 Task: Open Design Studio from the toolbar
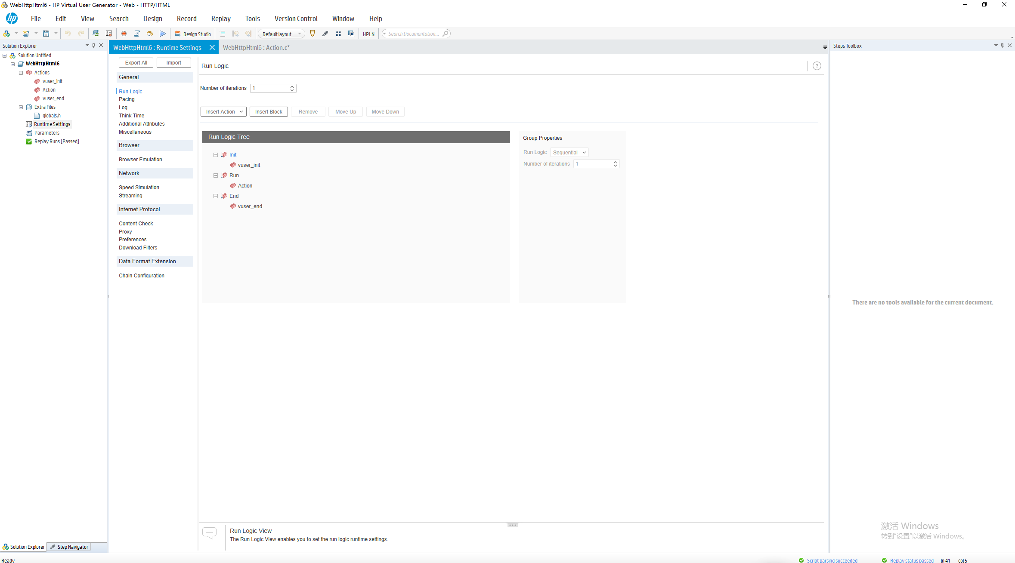tap(193, 34)
